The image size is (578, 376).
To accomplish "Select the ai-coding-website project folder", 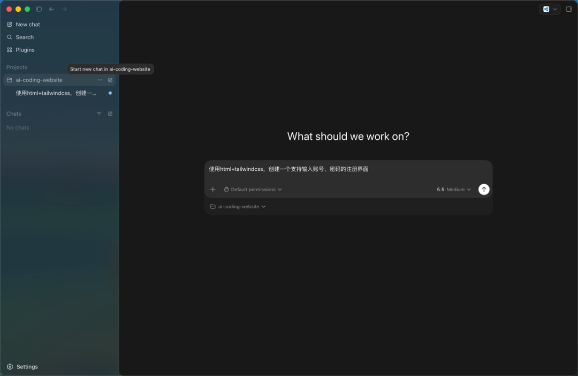I will 59,80.
